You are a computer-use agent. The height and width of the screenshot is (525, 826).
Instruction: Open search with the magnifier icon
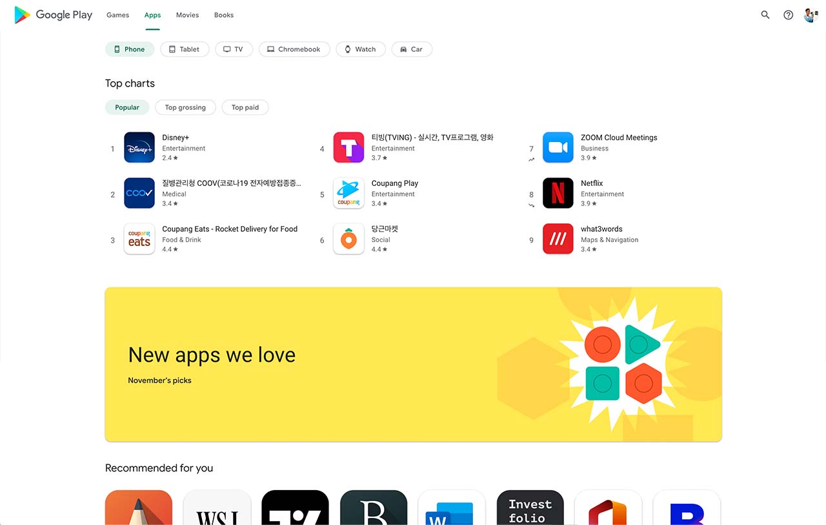click(x=765, y=15)
